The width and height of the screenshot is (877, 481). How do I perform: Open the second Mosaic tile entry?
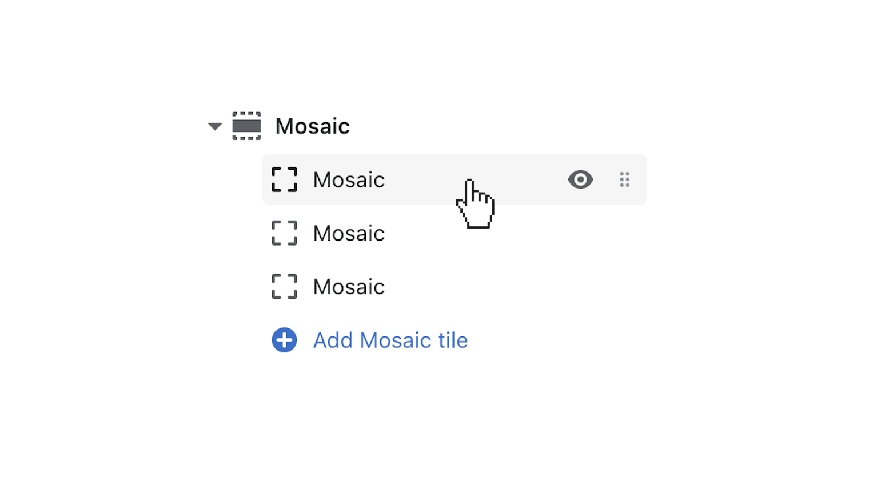[348, 233]
